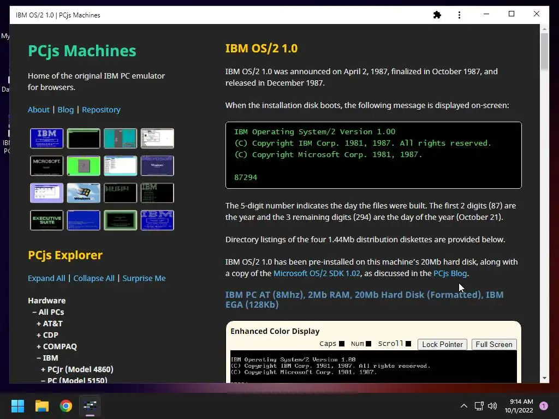Screen dimensions: 559x419
Task: Launch File Explorer from the taskbar
Action: point(41,406)
